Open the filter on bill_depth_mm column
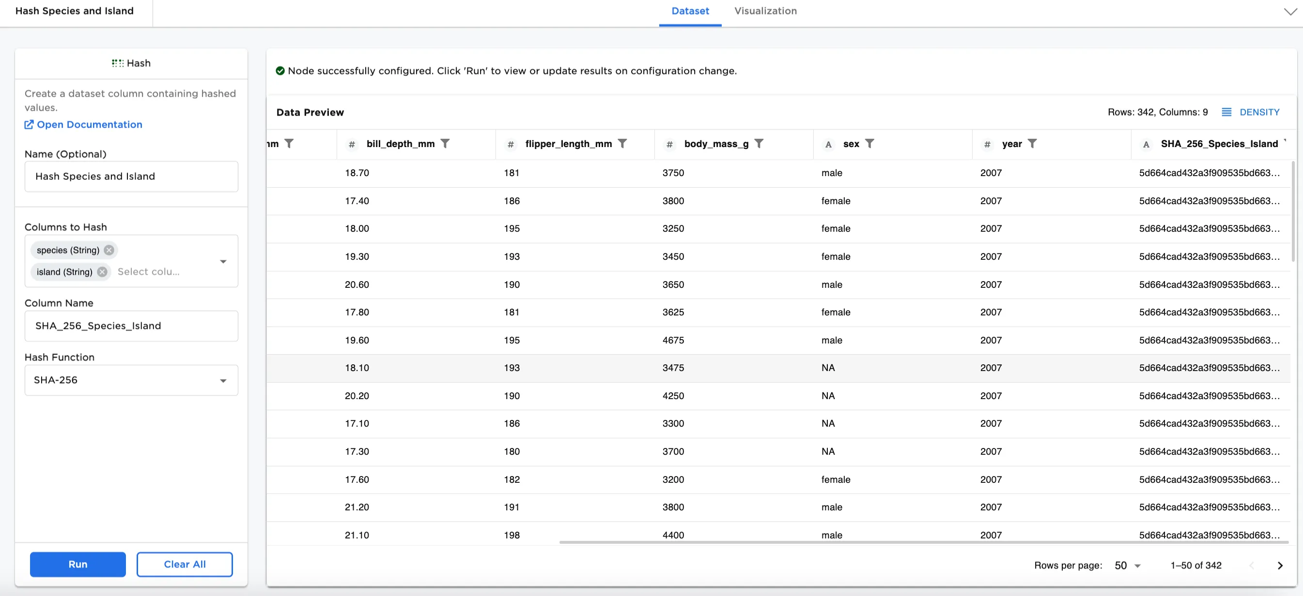This screenshot has width=1303, height=596. (446, 144)
